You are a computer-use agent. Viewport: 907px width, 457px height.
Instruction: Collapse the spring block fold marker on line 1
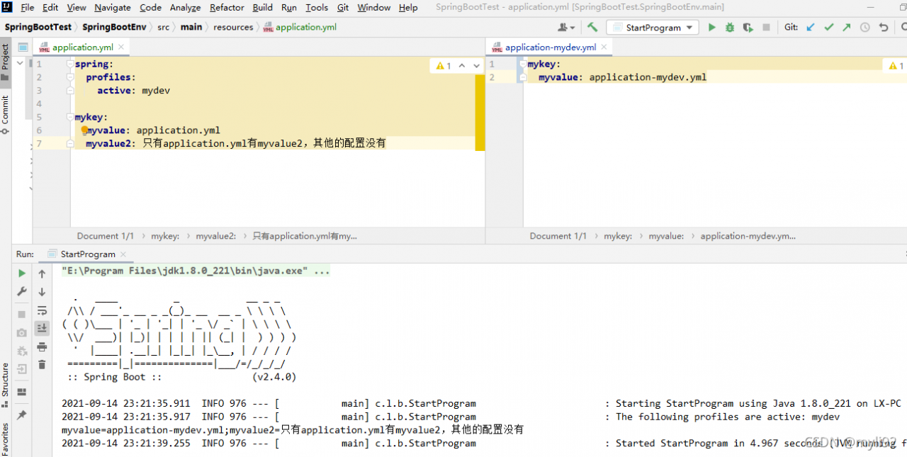(70, 64)
